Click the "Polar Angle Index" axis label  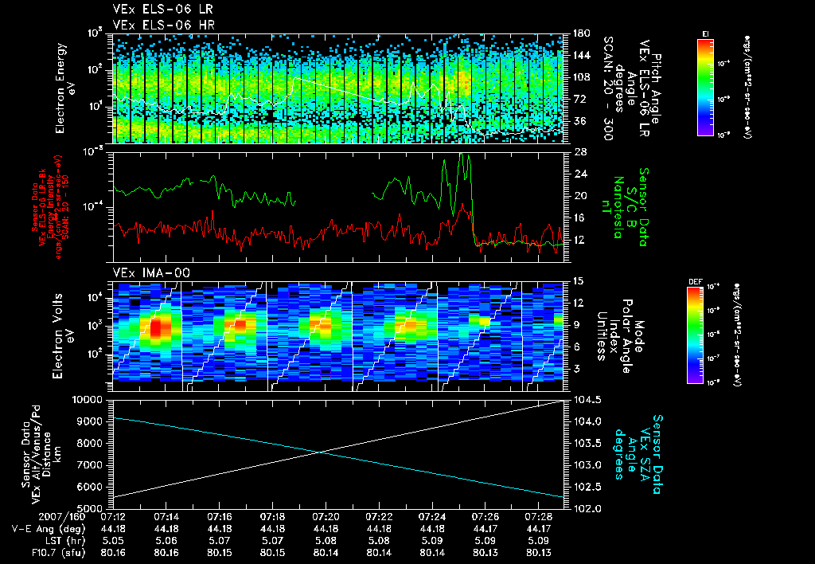(622, 336)
